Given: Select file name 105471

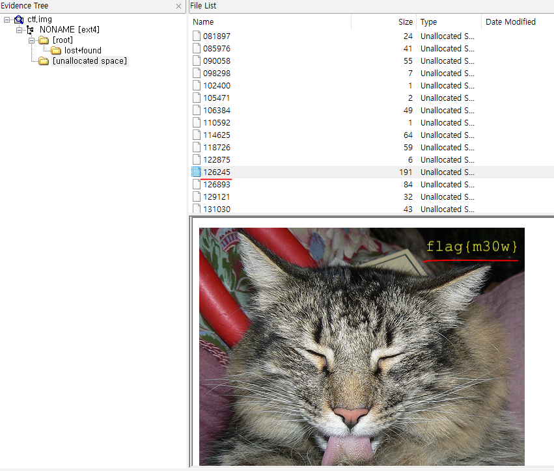Looking at the screenshot, I should (x=217, y=98).
